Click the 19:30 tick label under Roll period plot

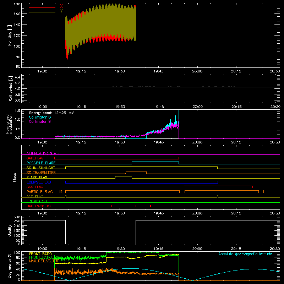click(x=120, y=107)
